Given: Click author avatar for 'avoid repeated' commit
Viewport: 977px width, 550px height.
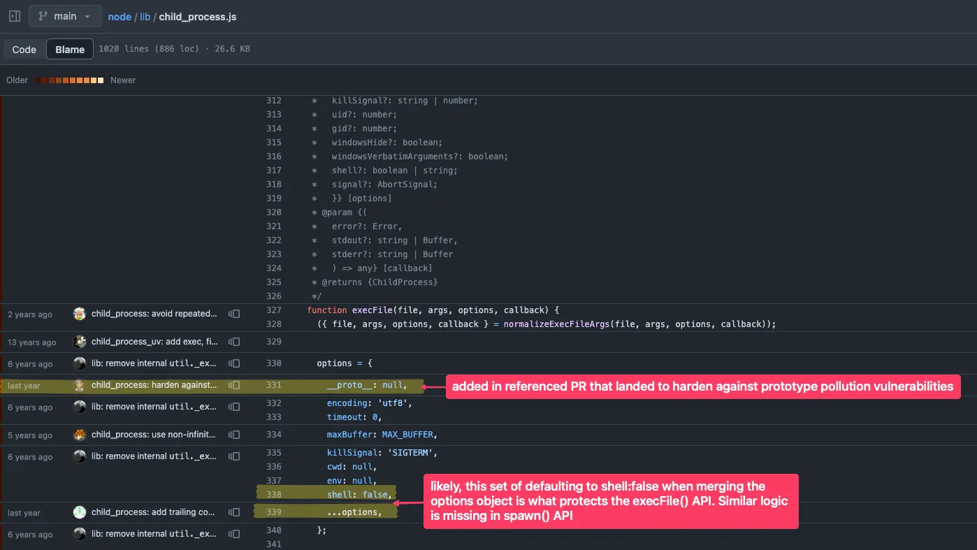Looking at the screenshot, I should [x=80, y=314].
